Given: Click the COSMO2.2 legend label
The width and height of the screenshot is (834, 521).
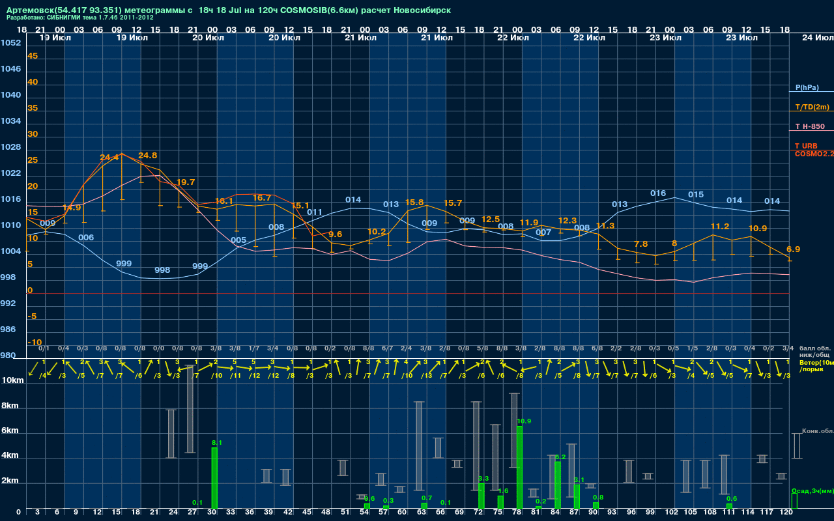Looking at the screenshot, I should point(814,154).
